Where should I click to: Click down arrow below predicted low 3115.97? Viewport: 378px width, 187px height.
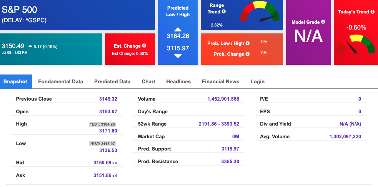pos(178,56)
